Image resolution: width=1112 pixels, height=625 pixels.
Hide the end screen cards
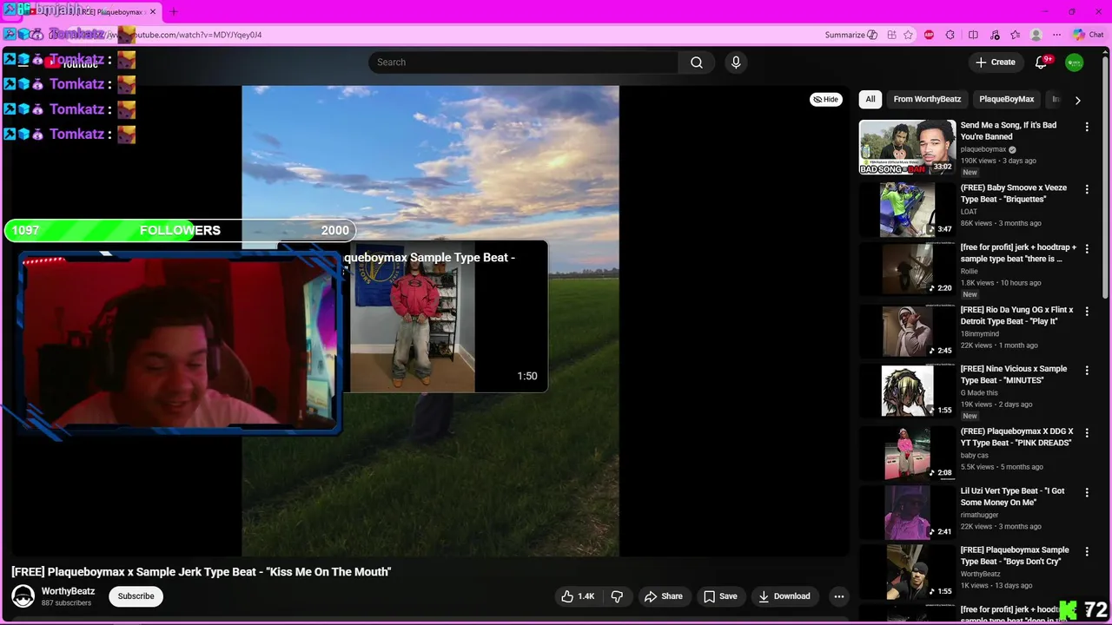825,99
